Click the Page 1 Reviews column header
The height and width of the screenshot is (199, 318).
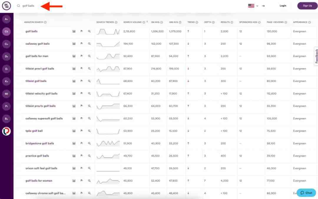(x=275, y=22)
